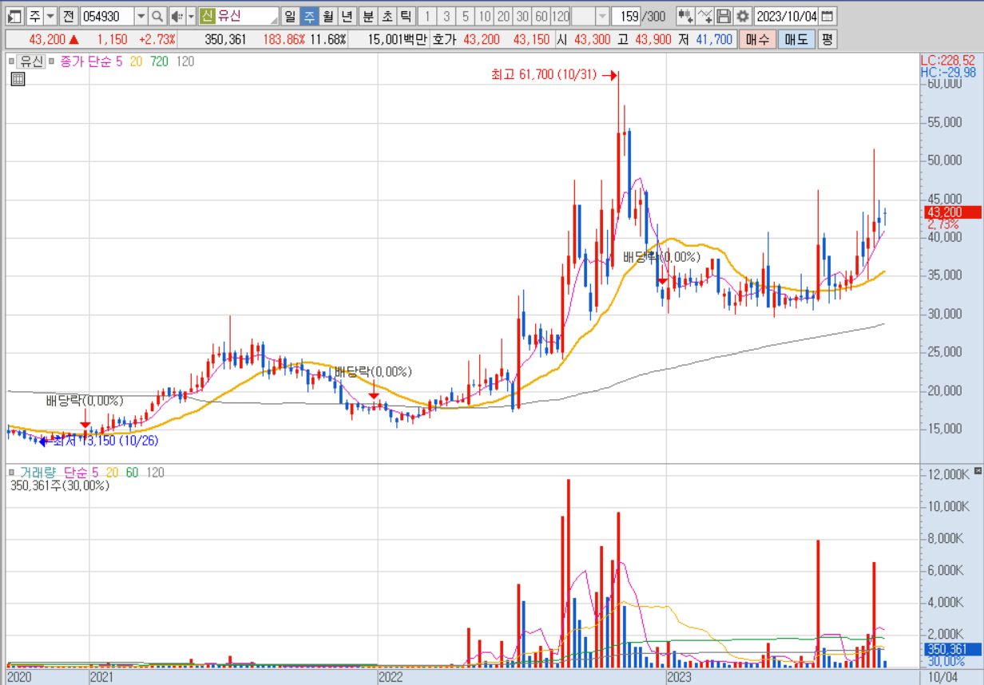
Task: Click the 평 button
Action: pyautogui.click(x=827, y=39)
